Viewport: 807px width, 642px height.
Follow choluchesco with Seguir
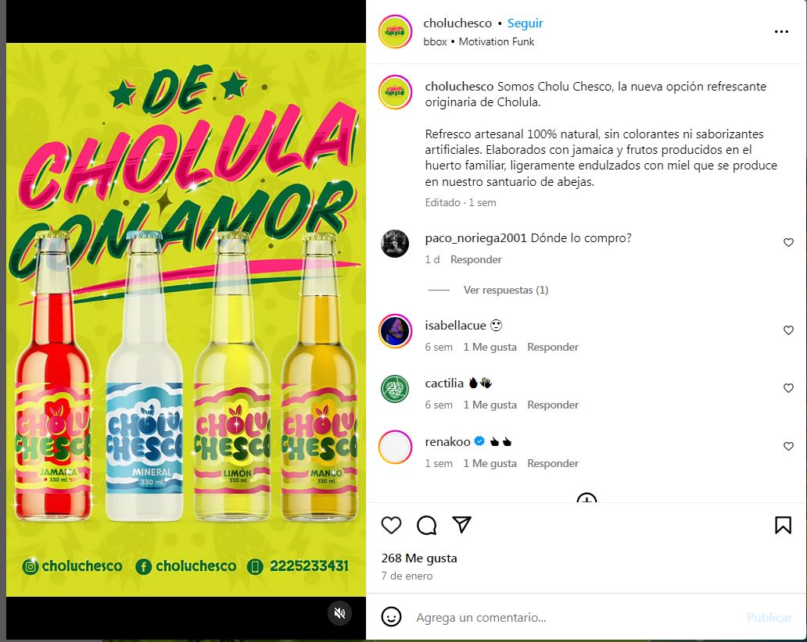coord(525,23)
